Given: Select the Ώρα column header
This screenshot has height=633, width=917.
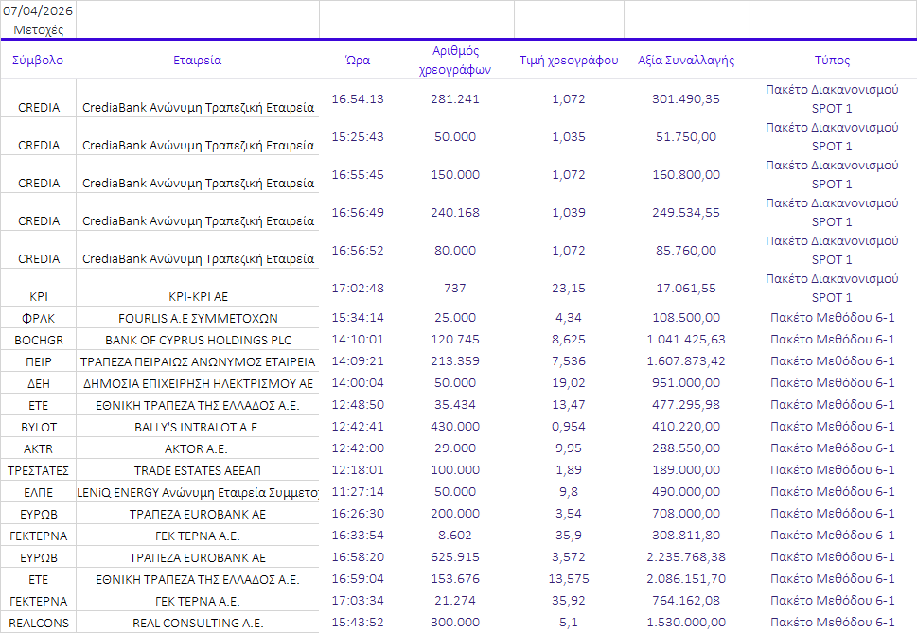Looking at the screenshot, I should 358,61.
